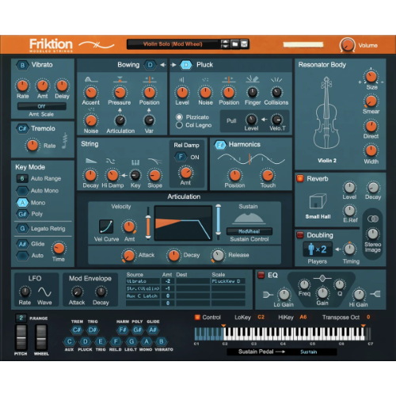Click the Auto Range value 6 box
Screen dimensions: 396x396
[x=22, y=178]
